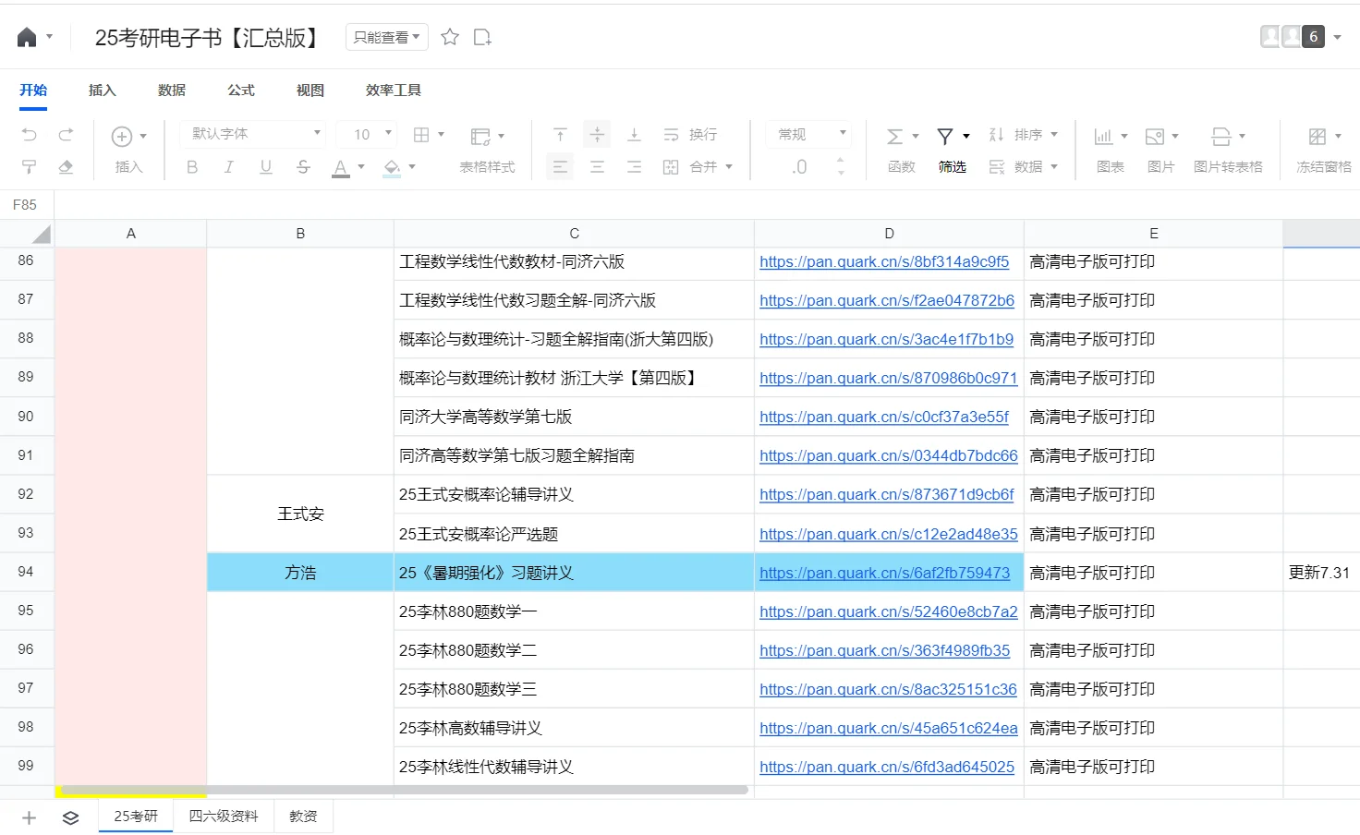Toggle italic formatting I
Screen dimensions: 1360x835
[228, 167]
